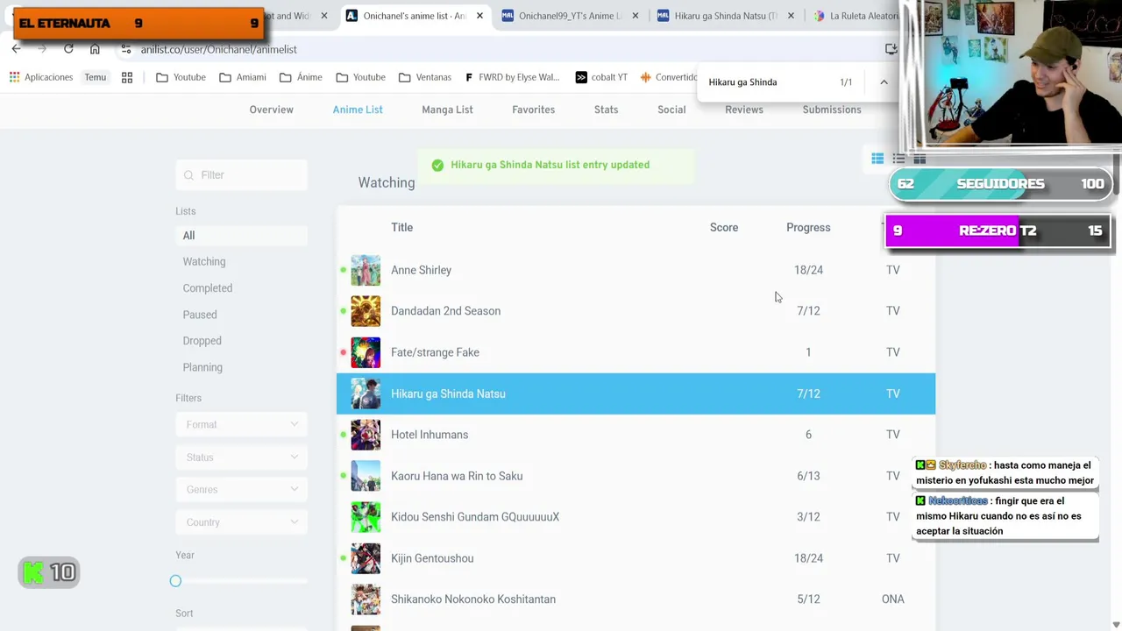Click Dandadan 2nd Season progress 7/12
This screenshot has width=1122, height=631.
pos(808,311)
